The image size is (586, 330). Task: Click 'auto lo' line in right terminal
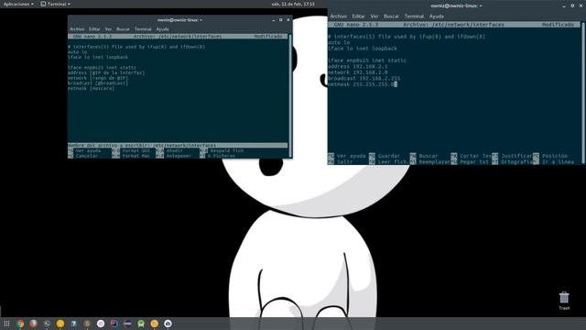click(x=339, y=42)
